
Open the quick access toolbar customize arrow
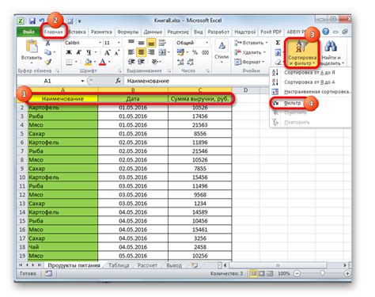click(x=80, y=21)
